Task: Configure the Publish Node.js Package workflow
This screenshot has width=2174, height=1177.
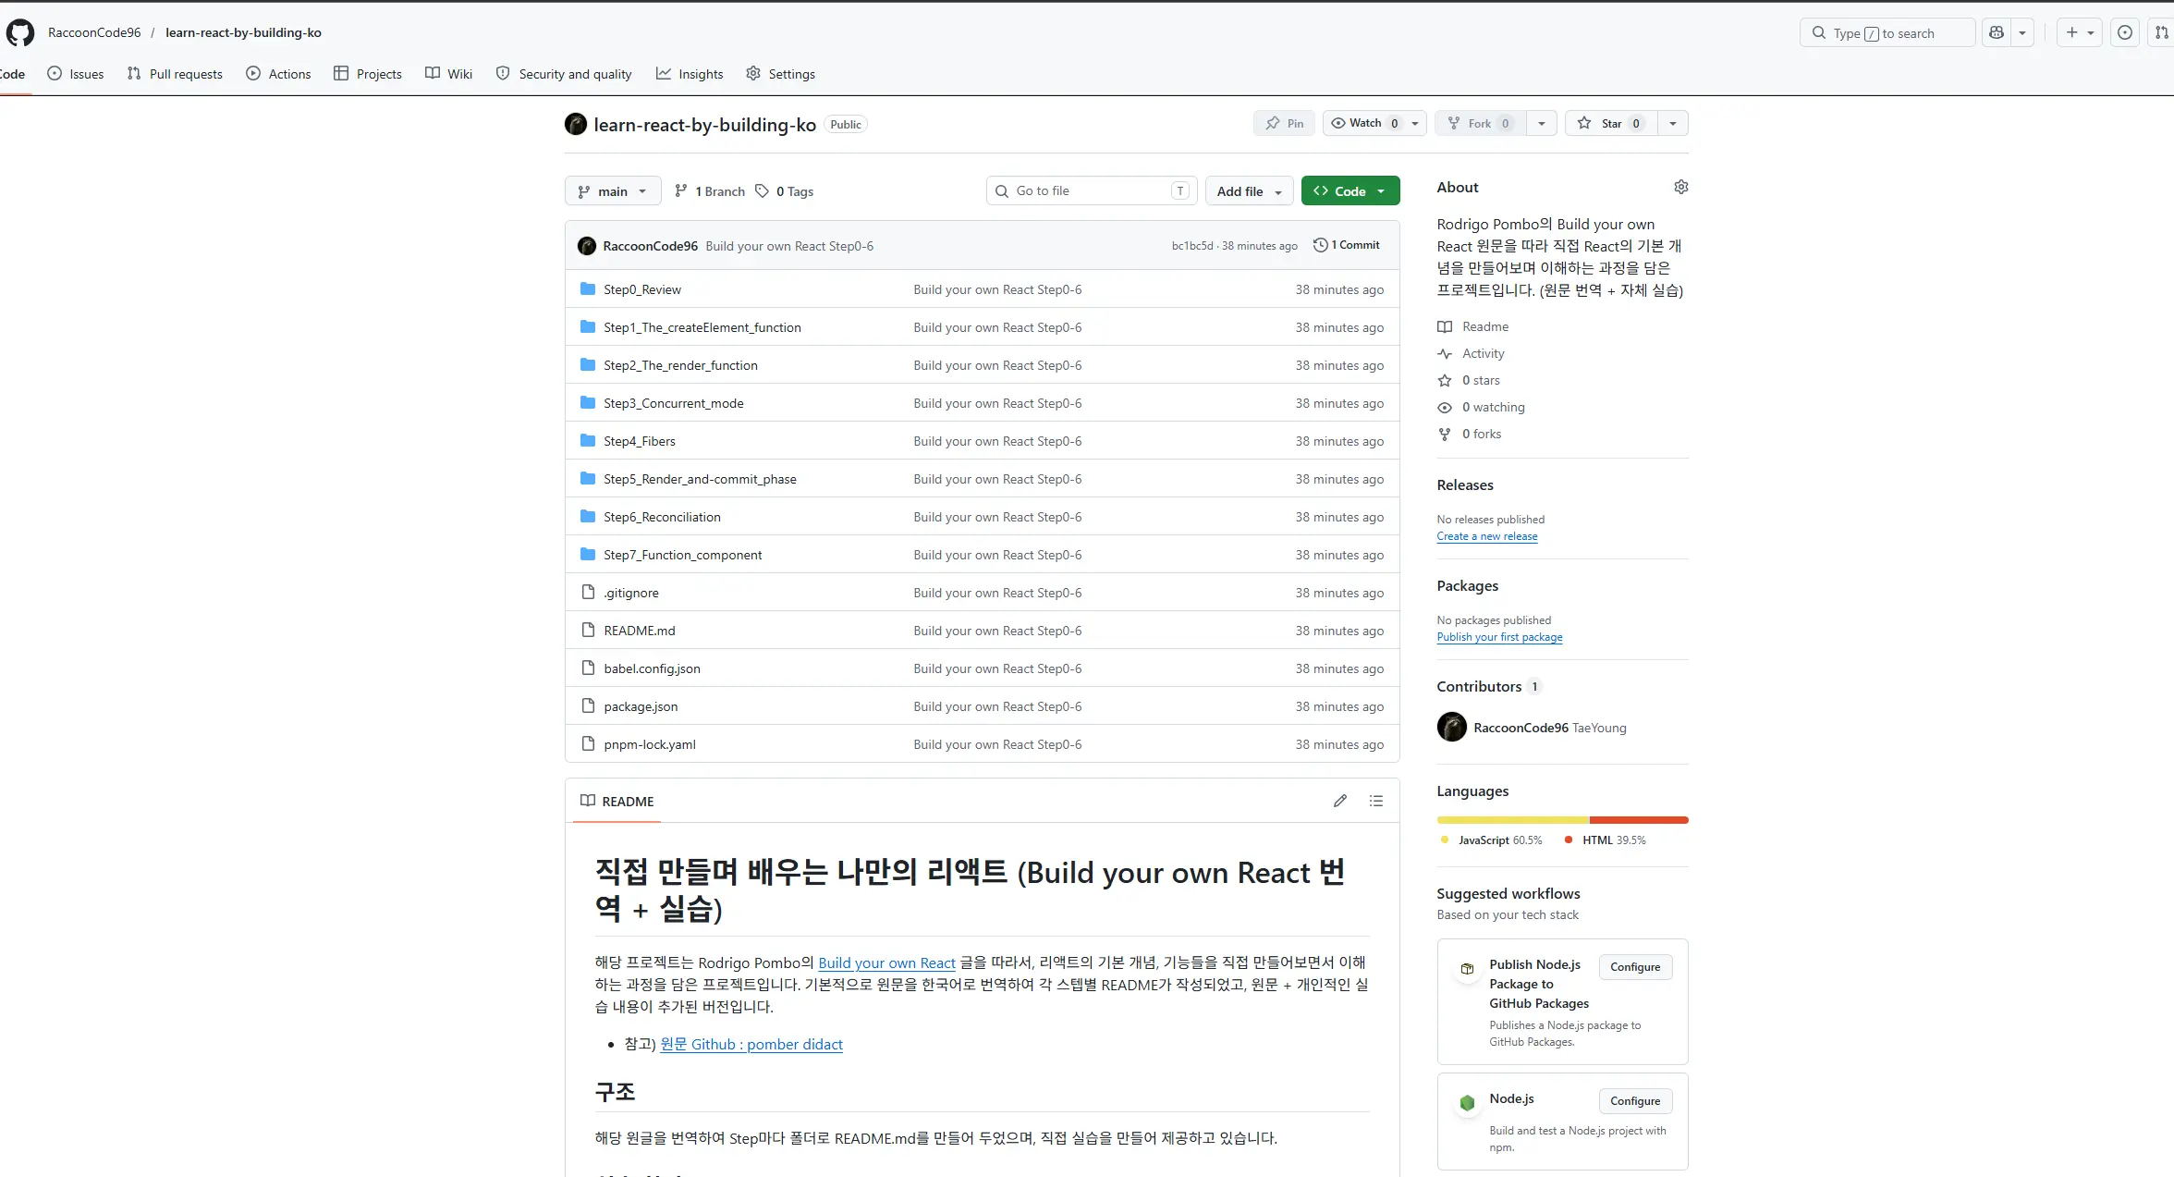Action: (1635, 967)
